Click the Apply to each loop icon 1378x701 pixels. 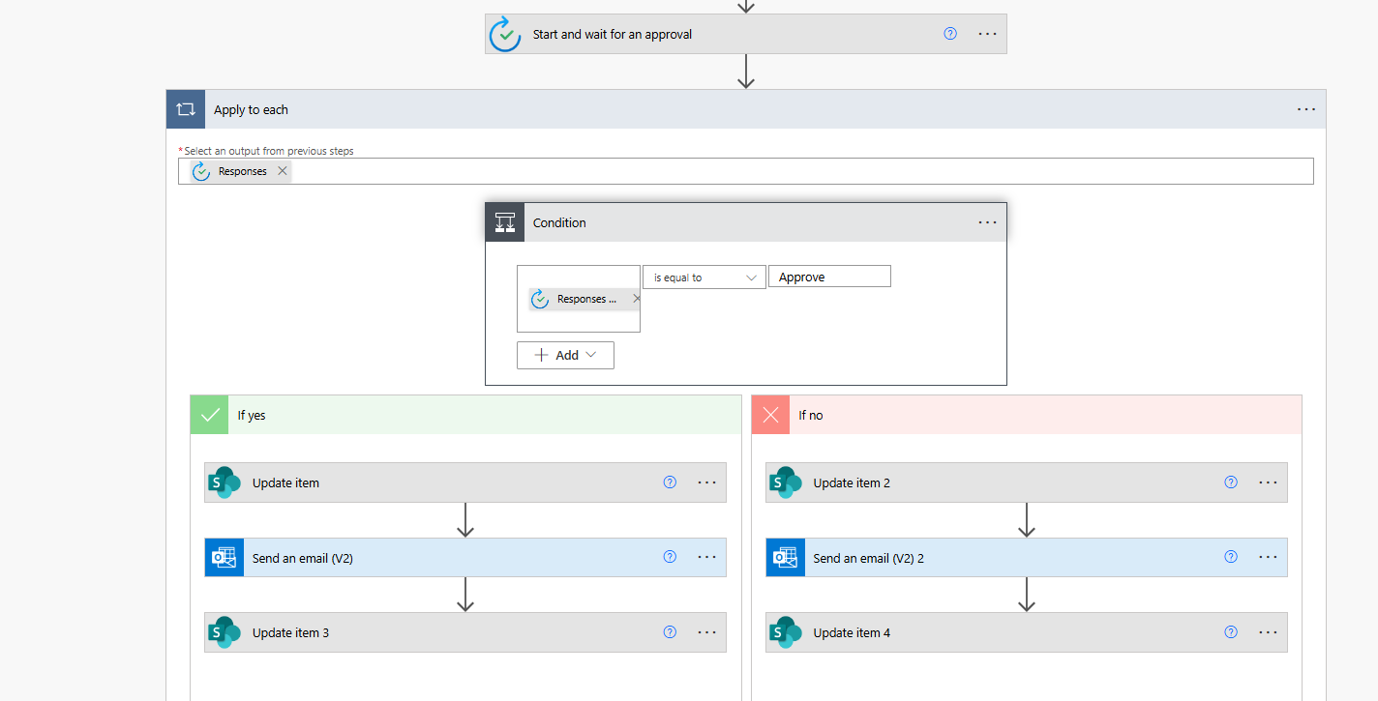186,108
